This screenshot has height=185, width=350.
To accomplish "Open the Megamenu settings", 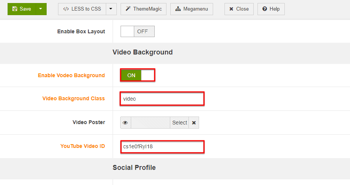I will pyautogui.click(x=191, y=9).
